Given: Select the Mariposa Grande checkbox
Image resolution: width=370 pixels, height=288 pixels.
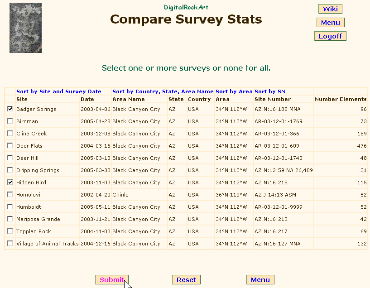Looking at the screenshot, I should (x=10, y=219).
